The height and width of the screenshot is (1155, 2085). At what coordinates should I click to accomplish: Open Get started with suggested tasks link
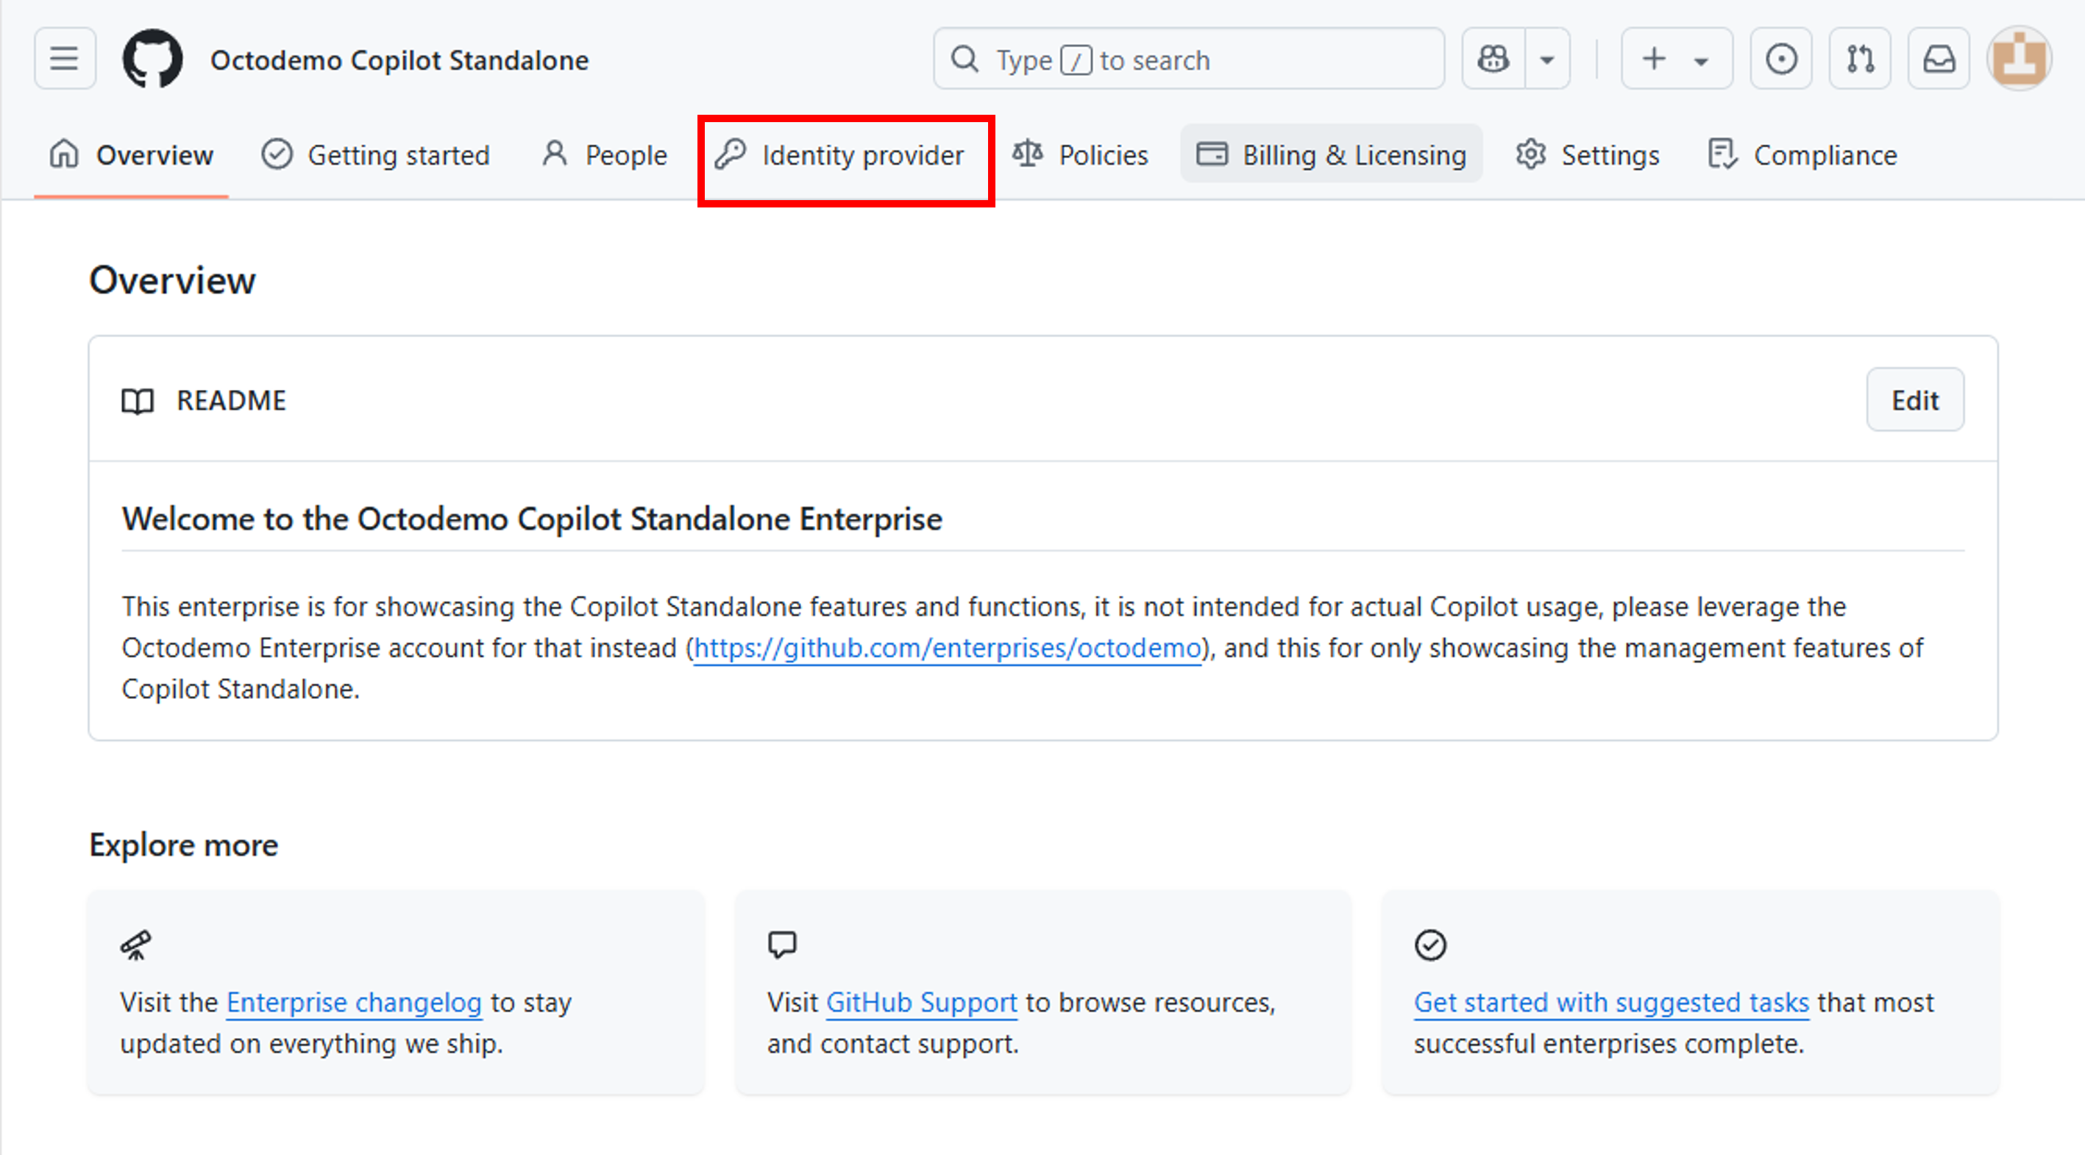[1611, 1003]
